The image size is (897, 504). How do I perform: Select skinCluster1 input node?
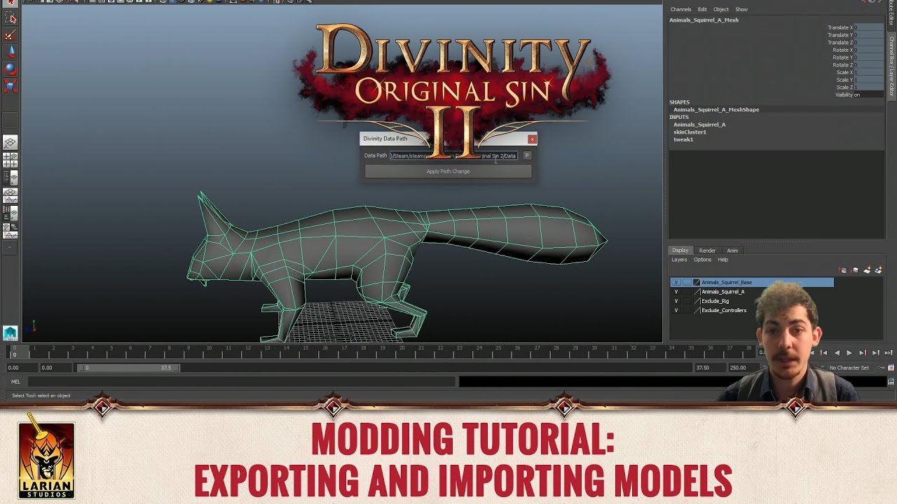pos(690,132)
